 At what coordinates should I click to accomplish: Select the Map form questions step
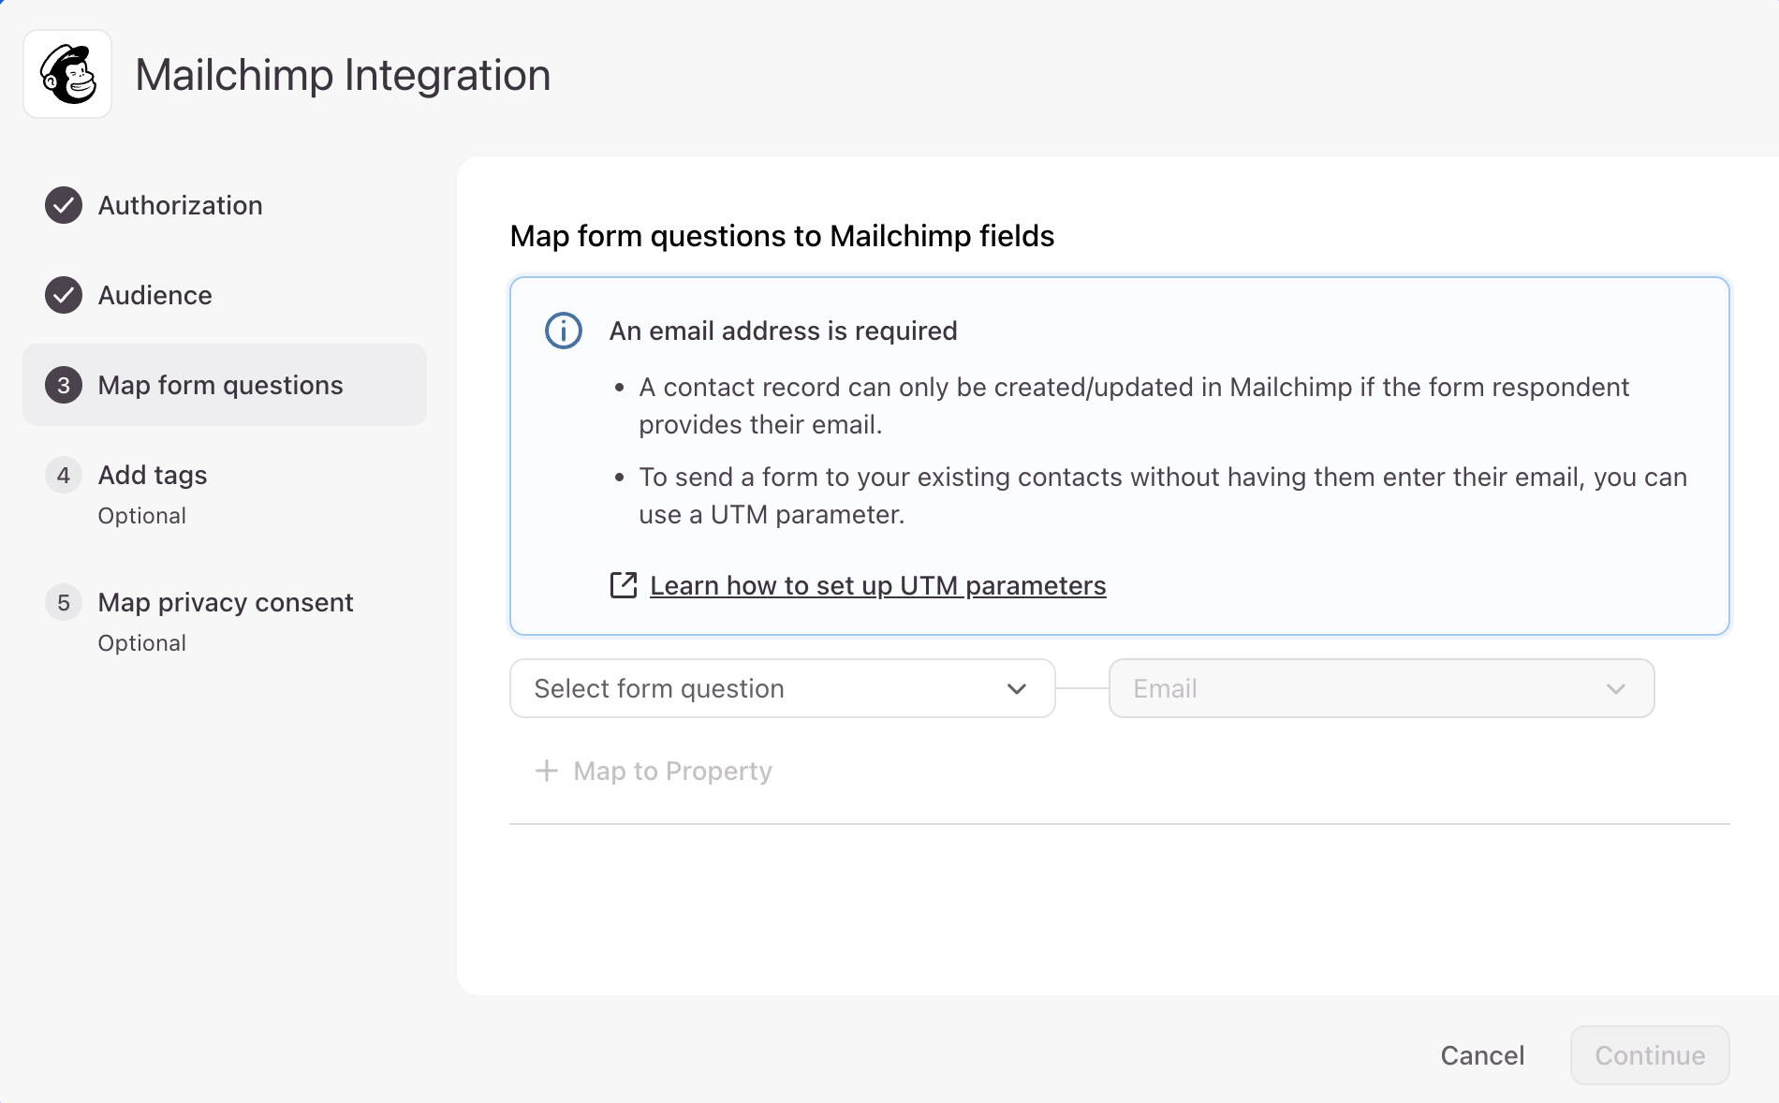coord(225,385)
